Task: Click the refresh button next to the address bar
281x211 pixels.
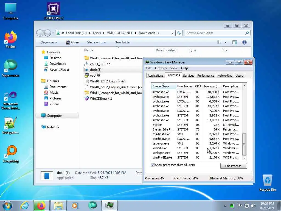Action: pos(179,33)
